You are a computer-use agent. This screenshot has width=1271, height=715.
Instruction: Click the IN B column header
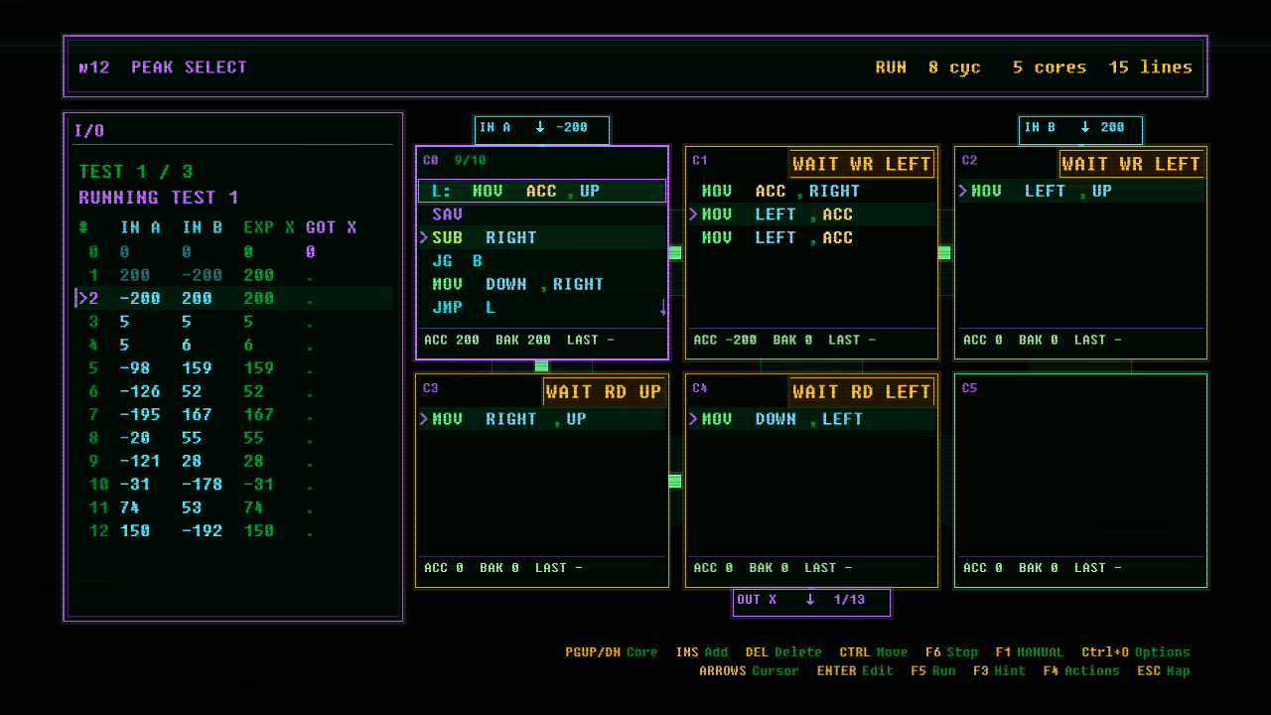tap(203, 227)
